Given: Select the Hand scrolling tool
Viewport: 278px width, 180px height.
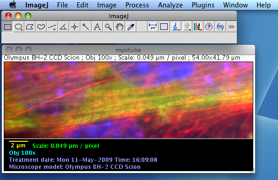Looking at the screenshot, I should point(120,27).
